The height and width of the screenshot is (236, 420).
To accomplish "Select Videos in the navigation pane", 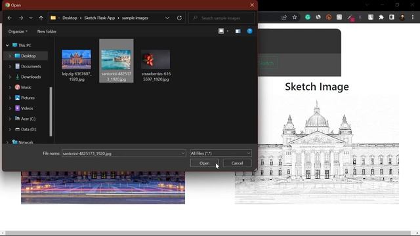I will (27, 108).
